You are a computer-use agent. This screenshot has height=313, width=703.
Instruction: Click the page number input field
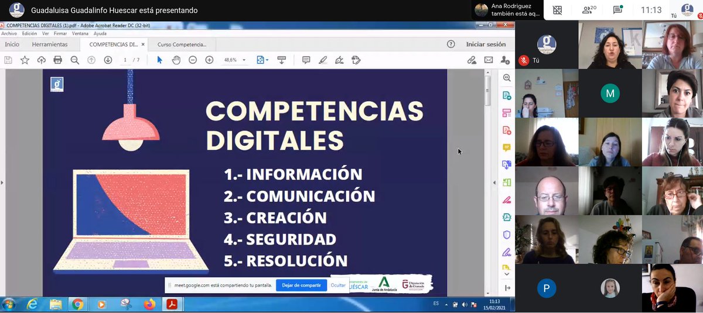(125, 60)
